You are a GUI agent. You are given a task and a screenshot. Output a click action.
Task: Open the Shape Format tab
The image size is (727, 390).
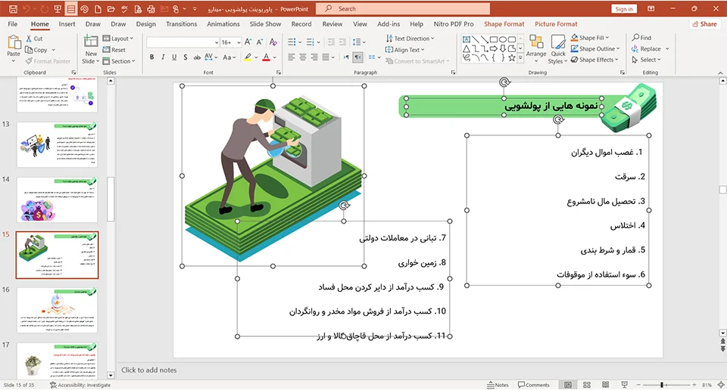[x=504, y=24]
